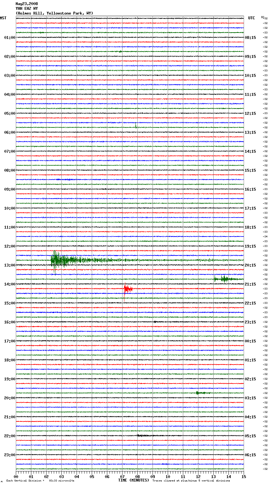This screenshot has height=485, width=269.
Task: Select the 08:00 MST time label
Action: 10,170
